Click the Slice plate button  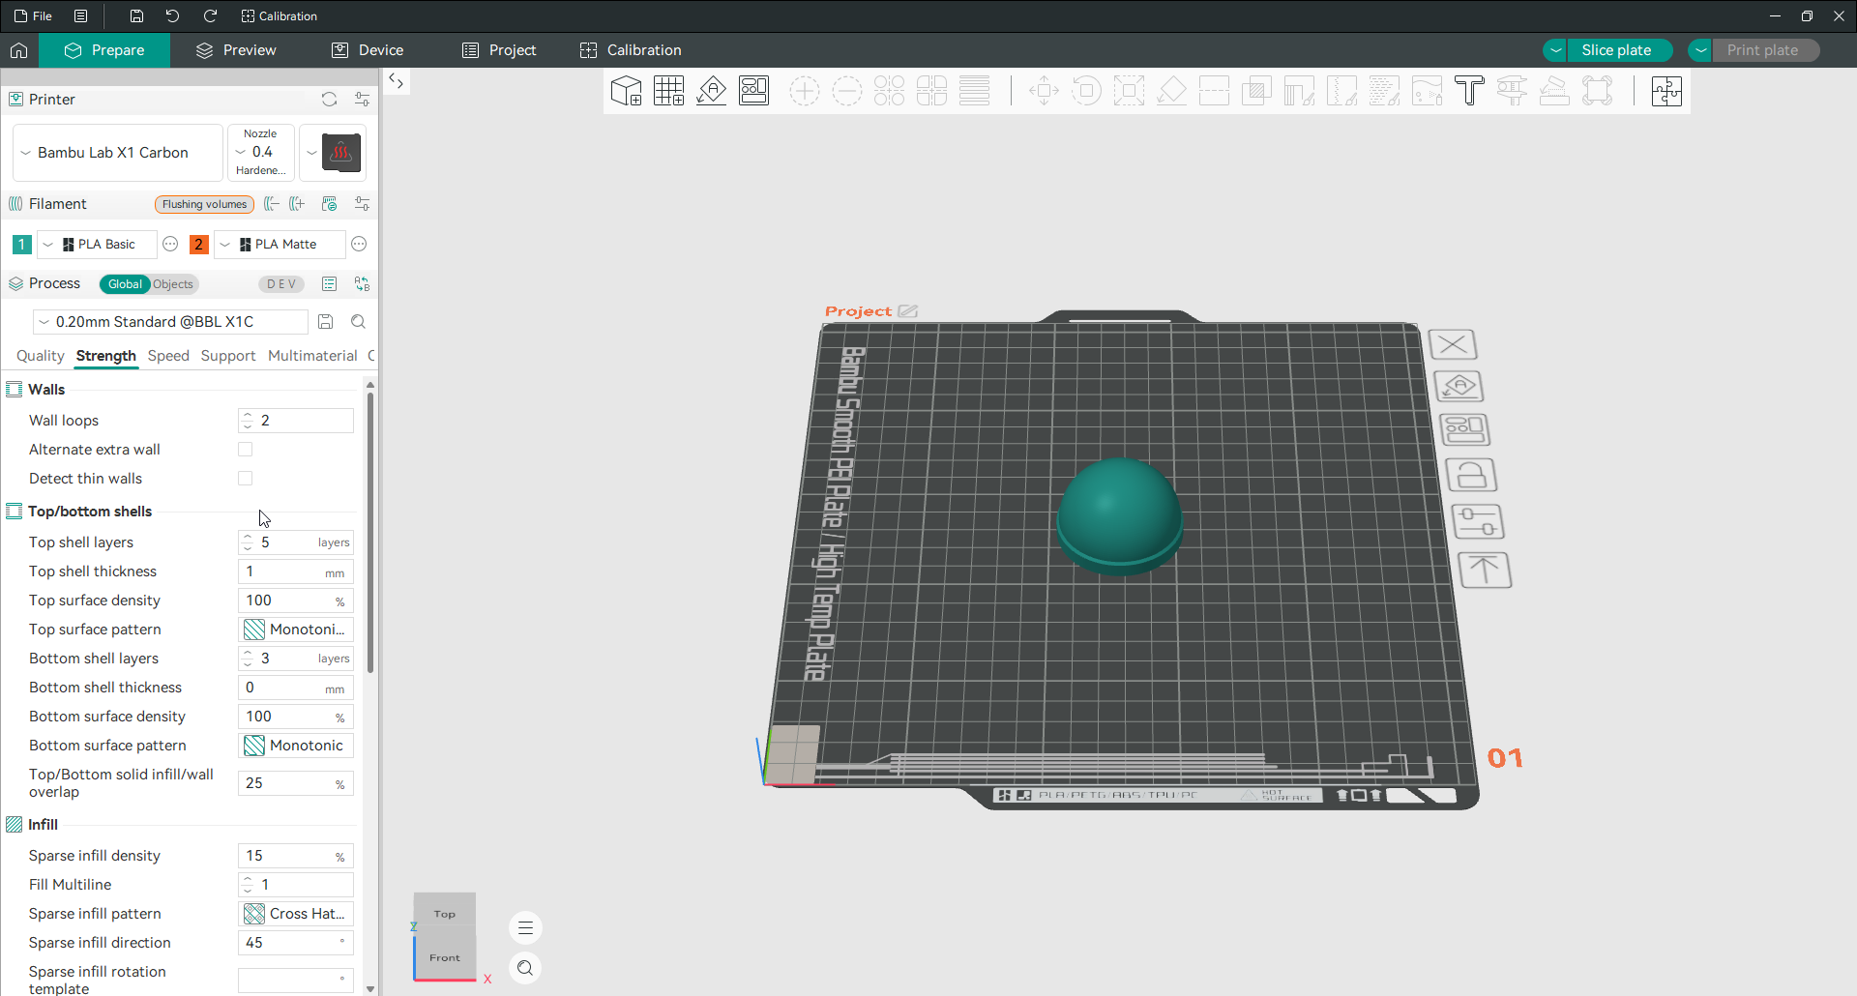[x=1619, y=50]
